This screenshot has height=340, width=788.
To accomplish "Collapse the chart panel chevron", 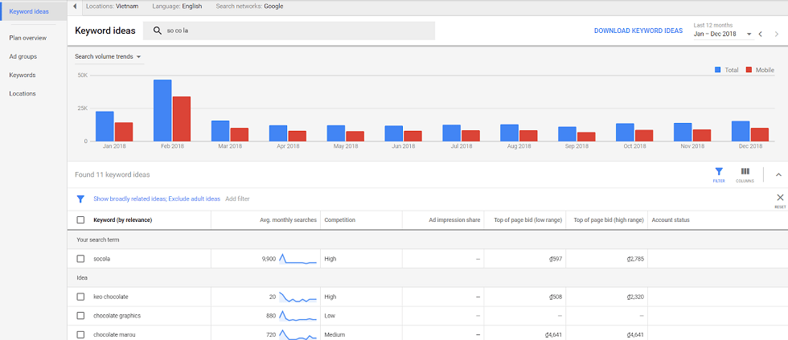I will (x=778, y=174).
